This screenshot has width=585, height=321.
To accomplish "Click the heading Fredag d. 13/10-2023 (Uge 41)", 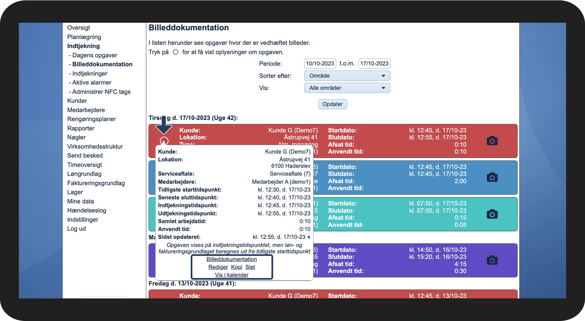I will [x=192, y=284].
